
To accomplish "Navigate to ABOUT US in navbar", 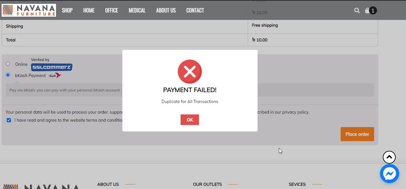I will 166,11.
